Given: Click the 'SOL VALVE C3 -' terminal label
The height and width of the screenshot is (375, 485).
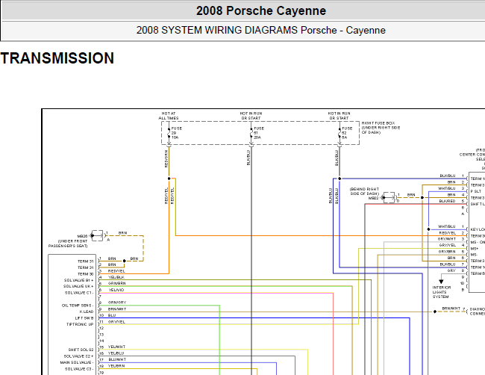Looking at the screenshot, I should point(79,369).
